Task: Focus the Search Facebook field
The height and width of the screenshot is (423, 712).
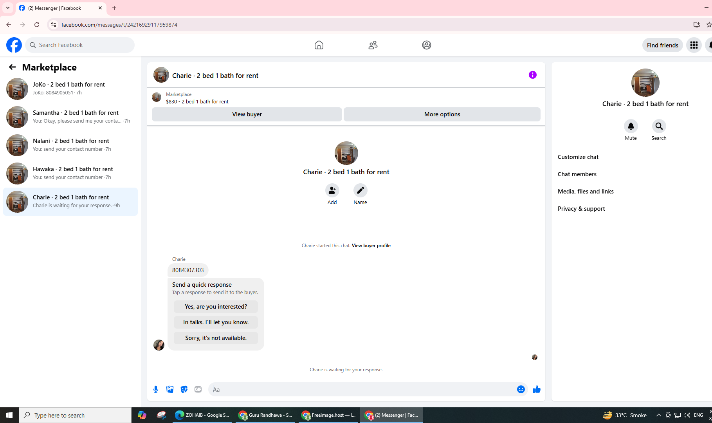Action: [x=80, y=45]
